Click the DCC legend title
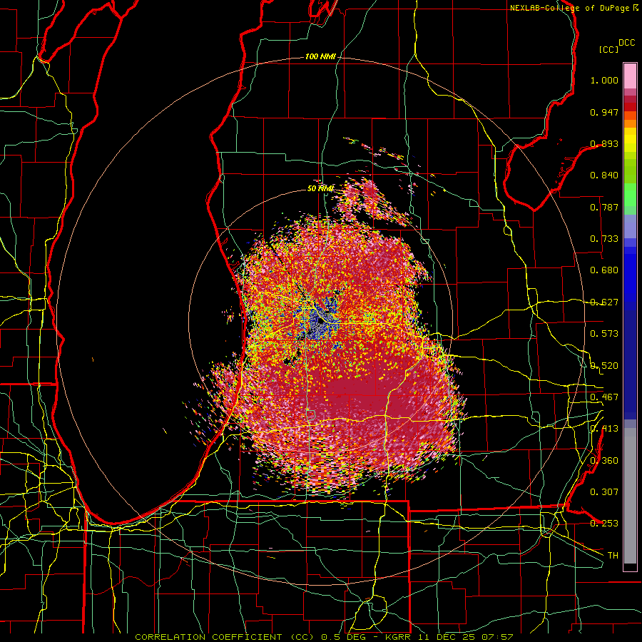The width and height of the screenshot is (642, 642). tap(627, 43)
